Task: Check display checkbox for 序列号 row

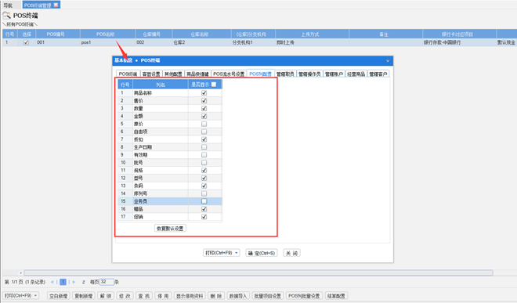Action: 204,193
